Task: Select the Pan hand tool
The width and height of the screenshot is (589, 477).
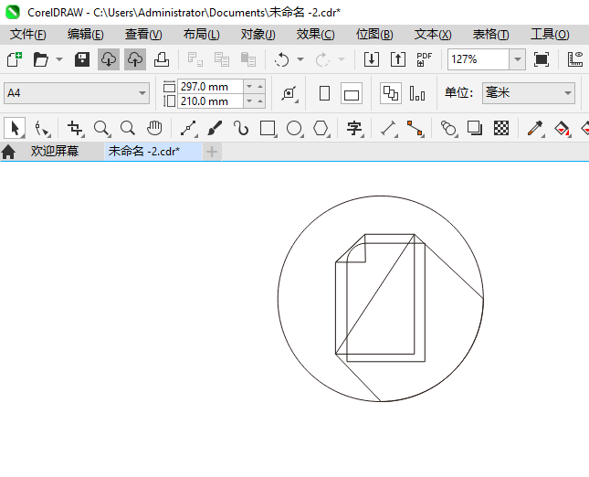Action: tap(154, 128)
